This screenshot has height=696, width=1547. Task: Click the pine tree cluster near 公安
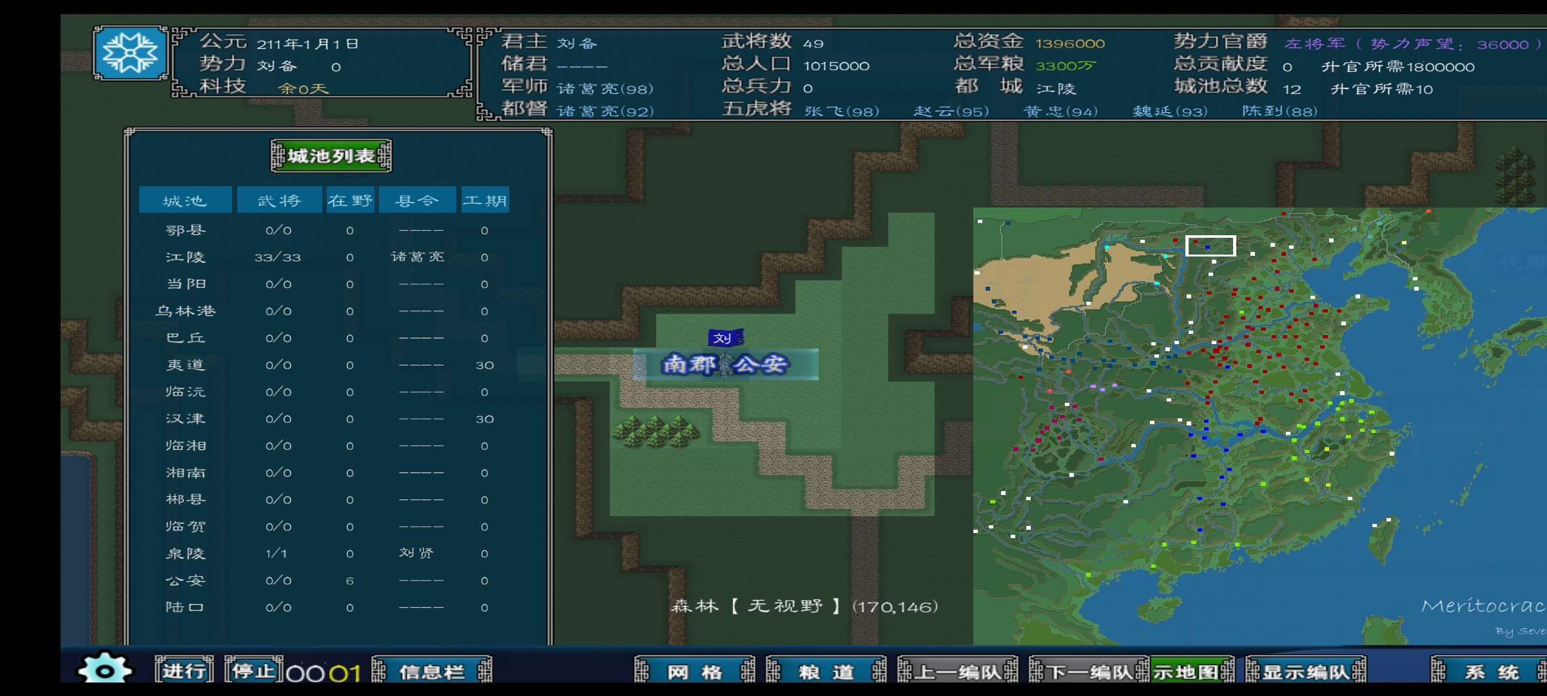coord(656,430)
